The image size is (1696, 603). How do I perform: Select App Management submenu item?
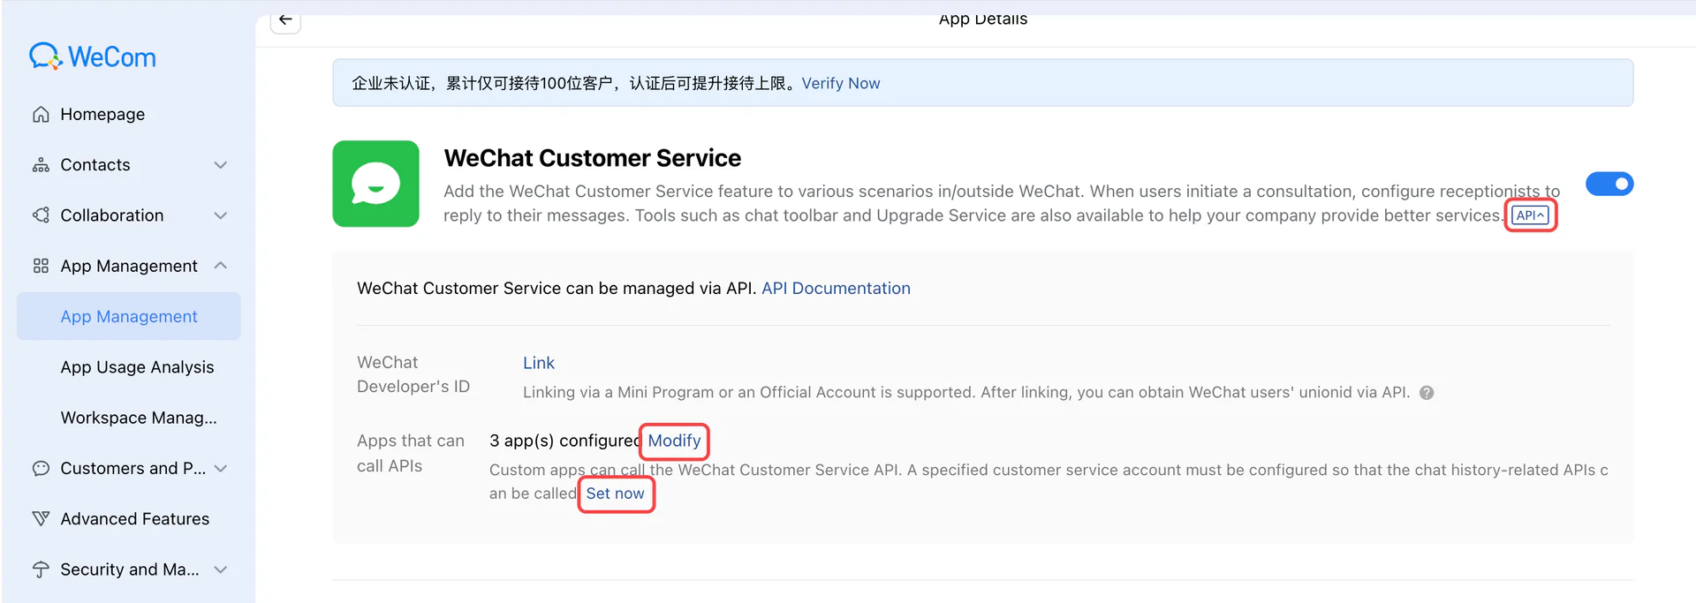(129, 316)
